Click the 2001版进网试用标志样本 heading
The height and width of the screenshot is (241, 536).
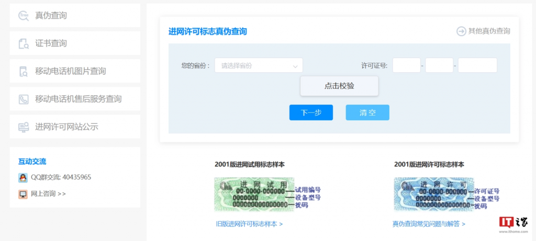click(x=250, y=165)
